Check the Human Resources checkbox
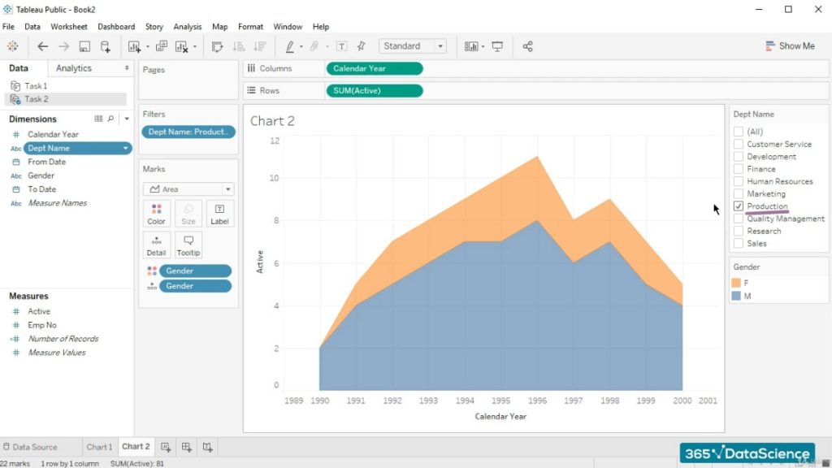The height and width of the screenshot is (468, 832). [738, 181]
